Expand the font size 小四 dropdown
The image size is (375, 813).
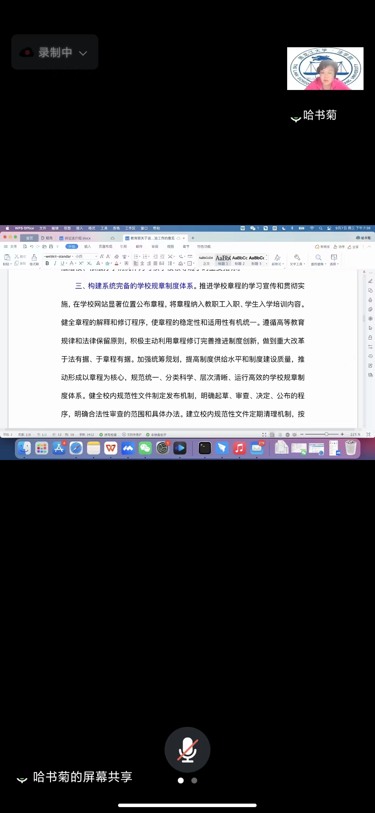96,256
